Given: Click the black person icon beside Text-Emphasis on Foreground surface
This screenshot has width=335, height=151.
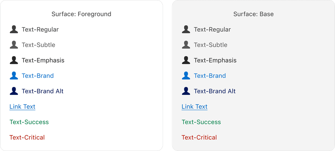Looking at the screenshot, I should [14, 60].
